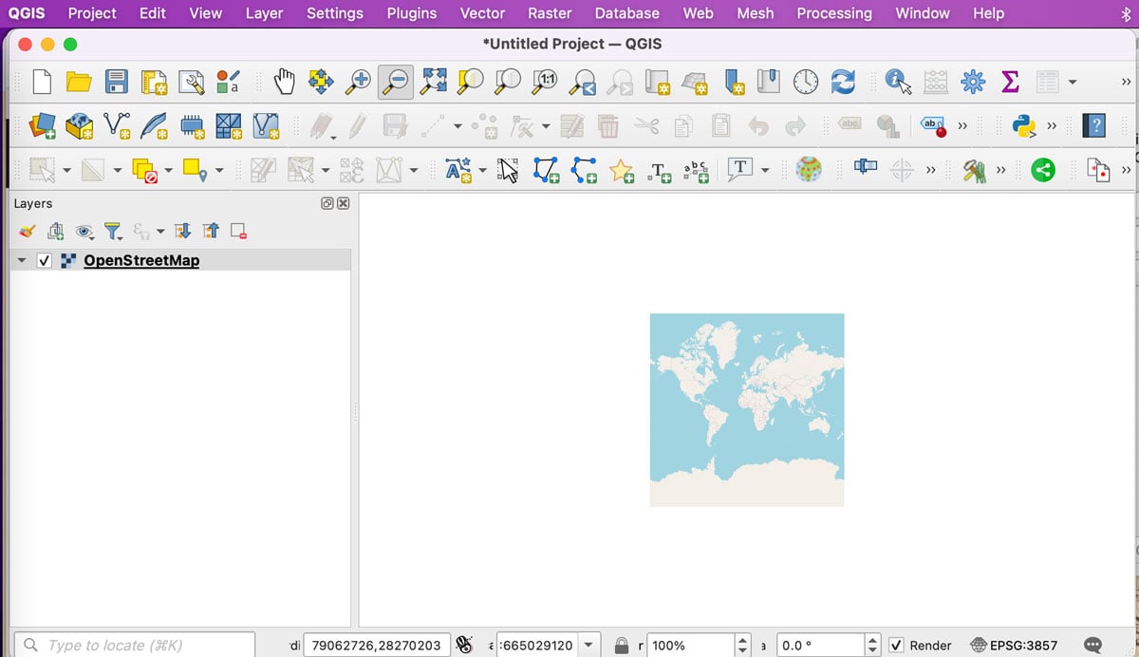
Task: Expand the top toolbar overflow chevron
Action: coord(1127,83)
